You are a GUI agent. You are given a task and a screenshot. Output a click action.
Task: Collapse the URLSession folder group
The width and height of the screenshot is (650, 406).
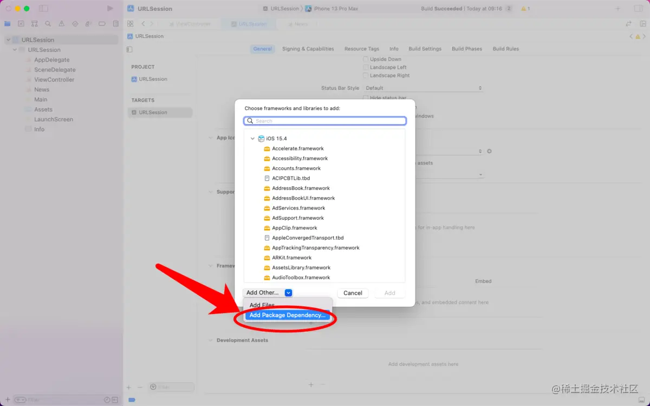pyautogui.click(x=15, y=50)
